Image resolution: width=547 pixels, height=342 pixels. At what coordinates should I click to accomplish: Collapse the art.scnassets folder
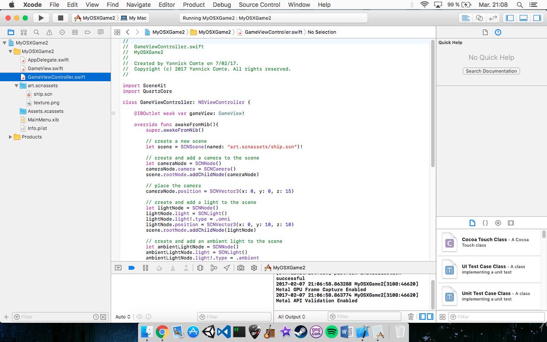point(16,86)
